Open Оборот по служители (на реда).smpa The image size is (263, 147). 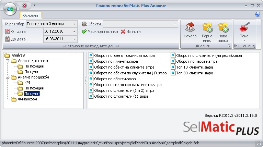[x=209, y=56]
